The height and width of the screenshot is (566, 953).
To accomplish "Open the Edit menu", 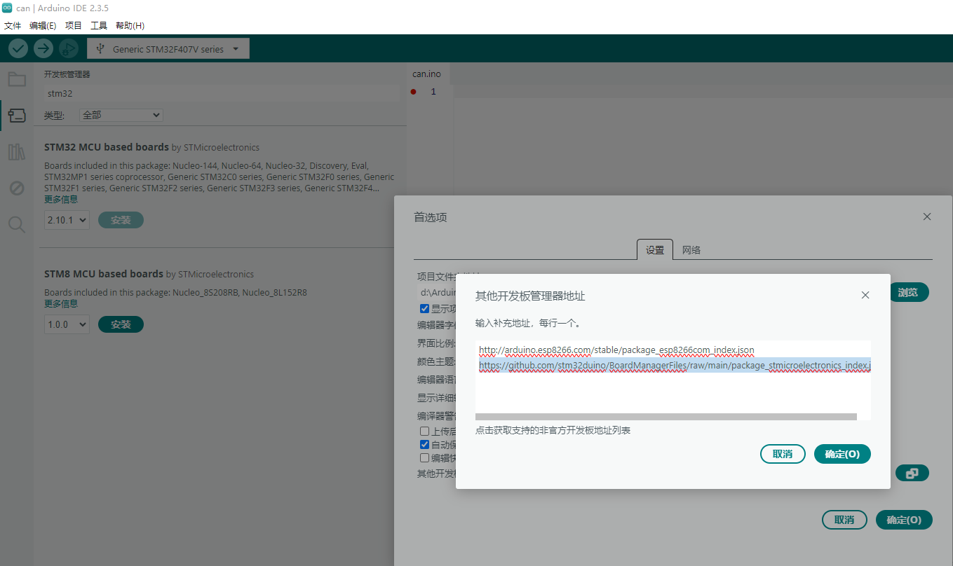I will coord(43,26).
